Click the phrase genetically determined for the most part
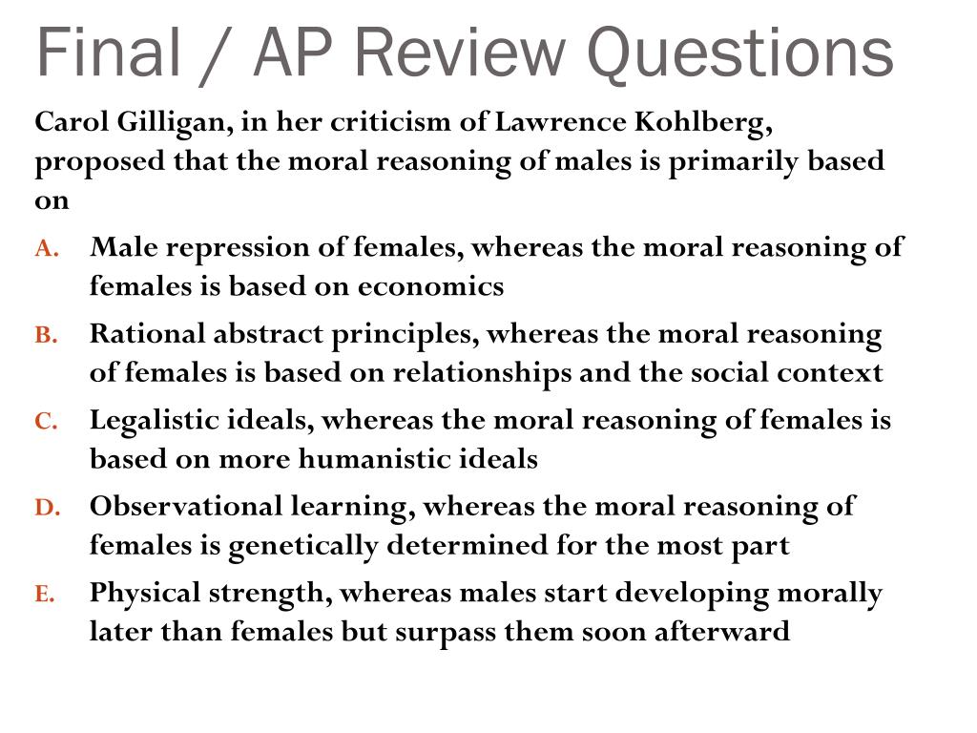977x733 pixels. (509, 546)
